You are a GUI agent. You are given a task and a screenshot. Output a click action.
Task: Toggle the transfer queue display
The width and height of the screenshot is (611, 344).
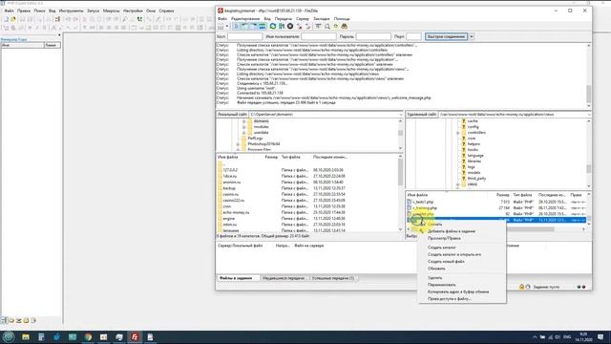[262, 27]
